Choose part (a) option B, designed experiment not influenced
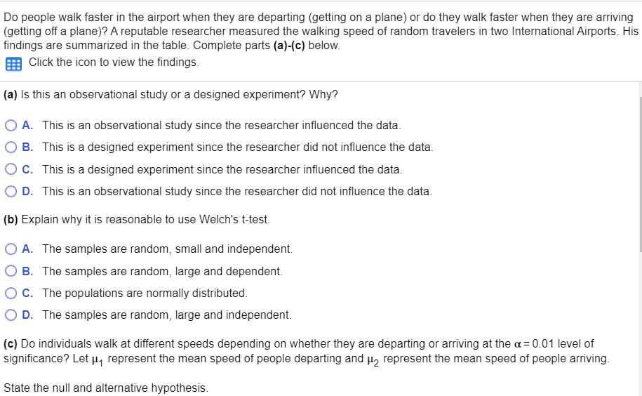The height and width of the screenshot is (396, 642). pos(11,147)
